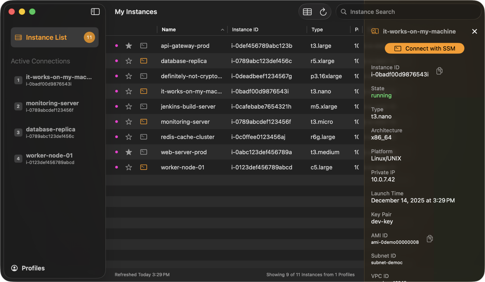The width and height of the screenshot is (485, 282).
Task: Remove star from web-server-prod
Action: [129, 152]
